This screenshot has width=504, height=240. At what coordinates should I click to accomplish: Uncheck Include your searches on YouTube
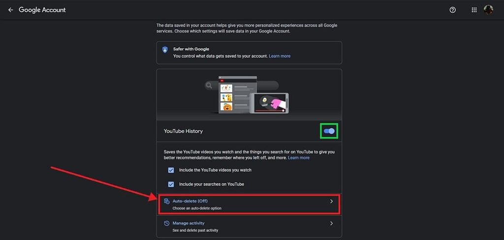pos(171,184)
